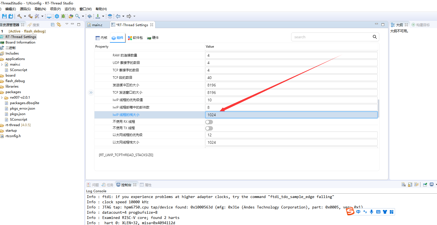
Task: Switch to 构建目标 view tab
Action: coord(421,25)
